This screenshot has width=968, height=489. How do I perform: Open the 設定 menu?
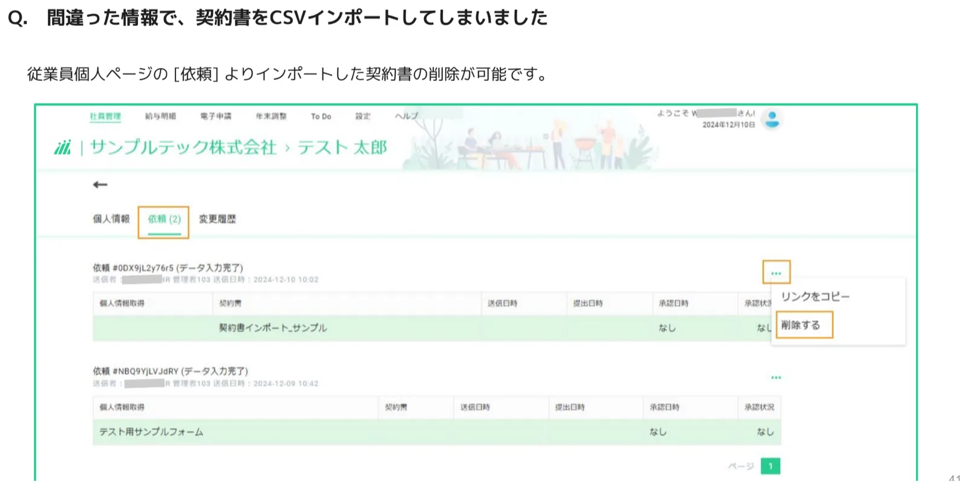point(363,116)
